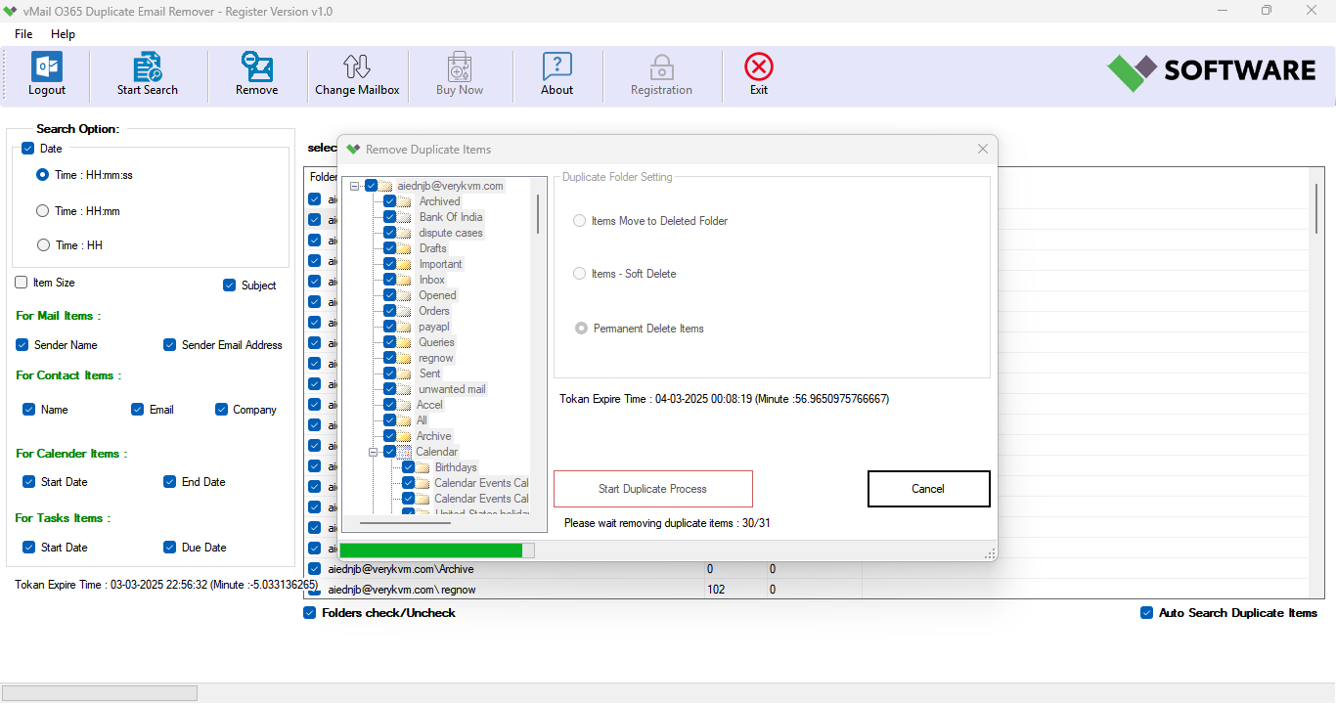Click the Logout toolbar icon

[47, 66]
